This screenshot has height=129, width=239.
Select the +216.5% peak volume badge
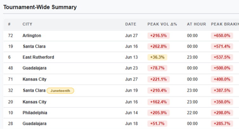(x=158, y=36)
